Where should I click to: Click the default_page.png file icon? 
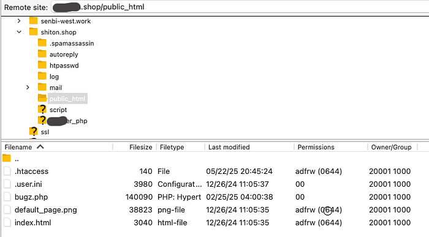[7, 209]
